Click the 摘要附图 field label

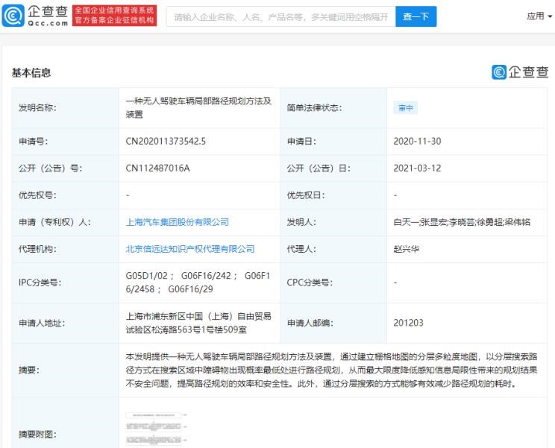37,435
